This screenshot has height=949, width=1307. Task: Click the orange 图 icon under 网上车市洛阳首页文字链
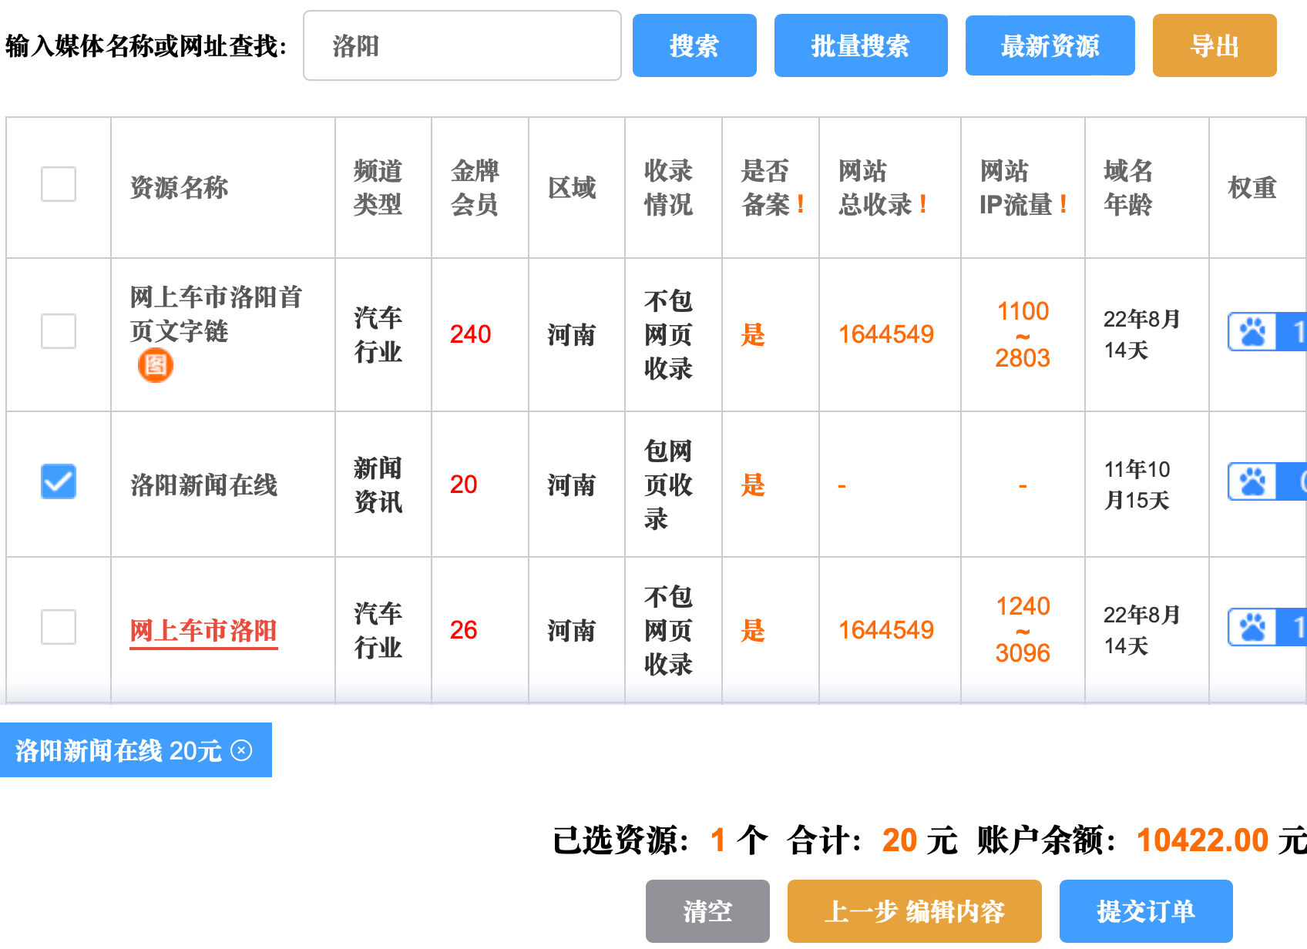coord(155,365)
